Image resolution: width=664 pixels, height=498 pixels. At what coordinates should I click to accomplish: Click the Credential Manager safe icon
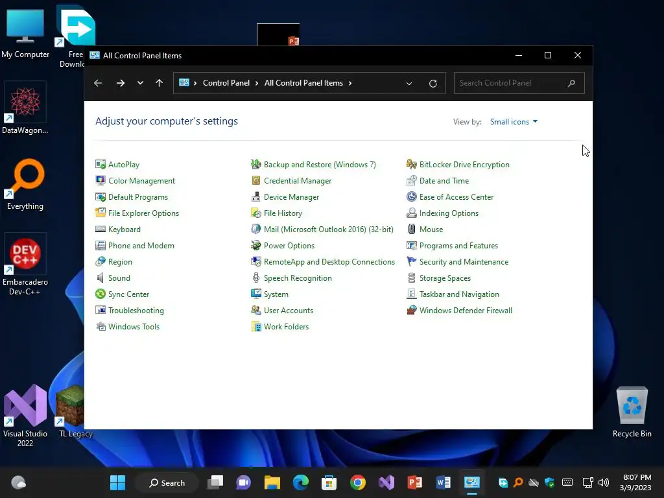click(x=255, y=181)
